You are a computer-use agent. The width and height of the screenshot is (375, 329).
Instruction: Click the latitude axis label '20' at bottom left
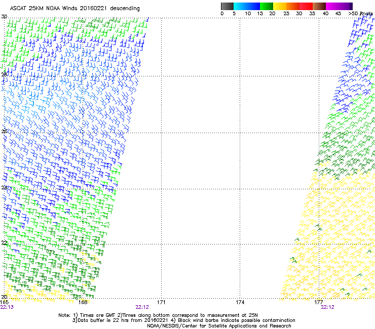click(4, 297)
